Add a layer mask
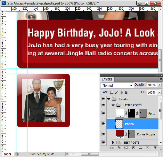This screenshot has height=157, width=163. [126, 148]
